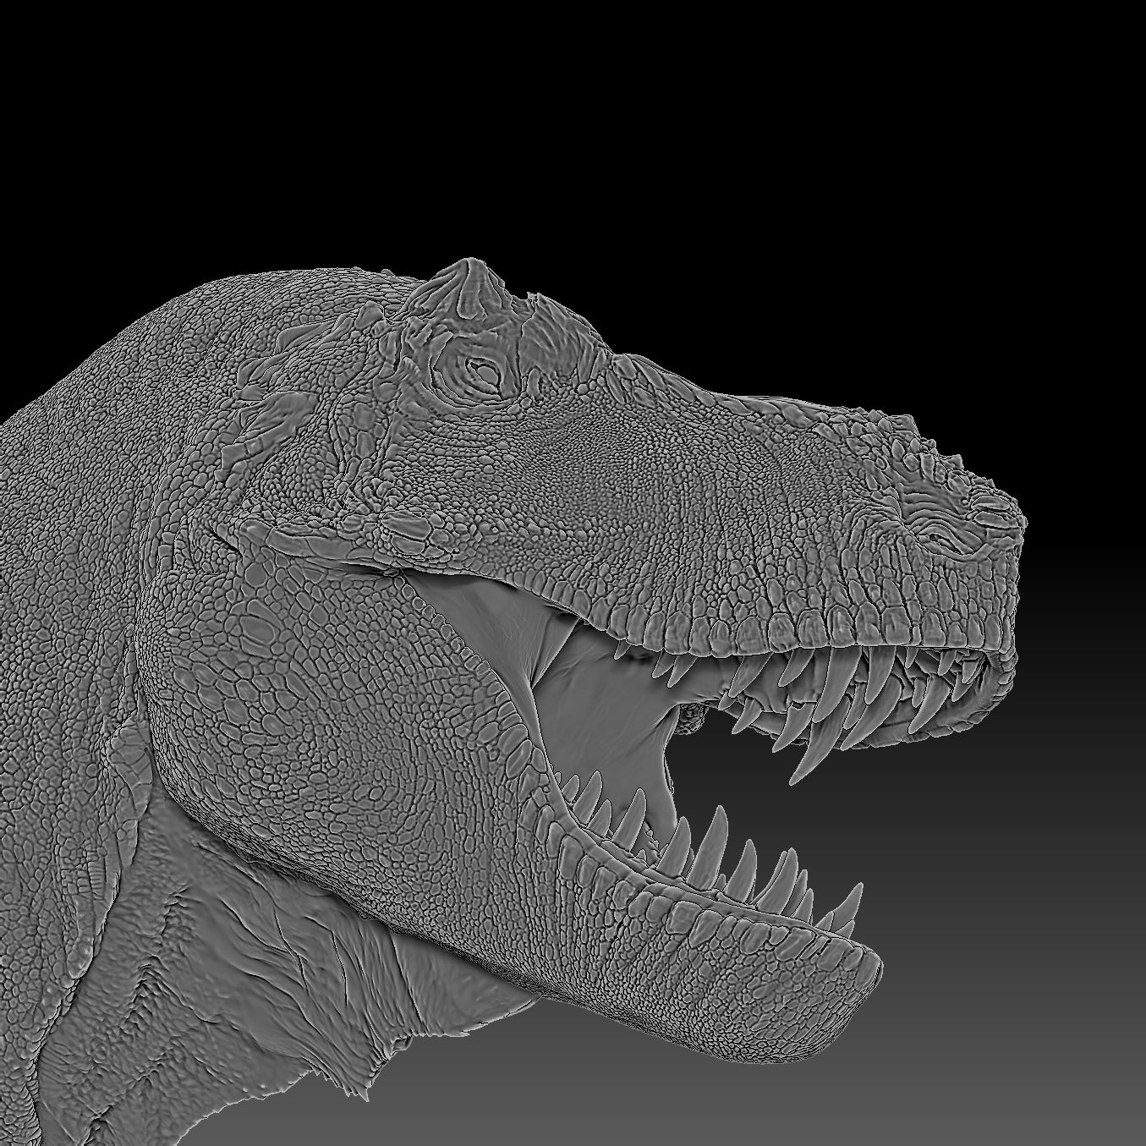This screenshot has height=1146, width=1146.
Task: Click the empty black background above the head
Action: click(x=592, y=127)
